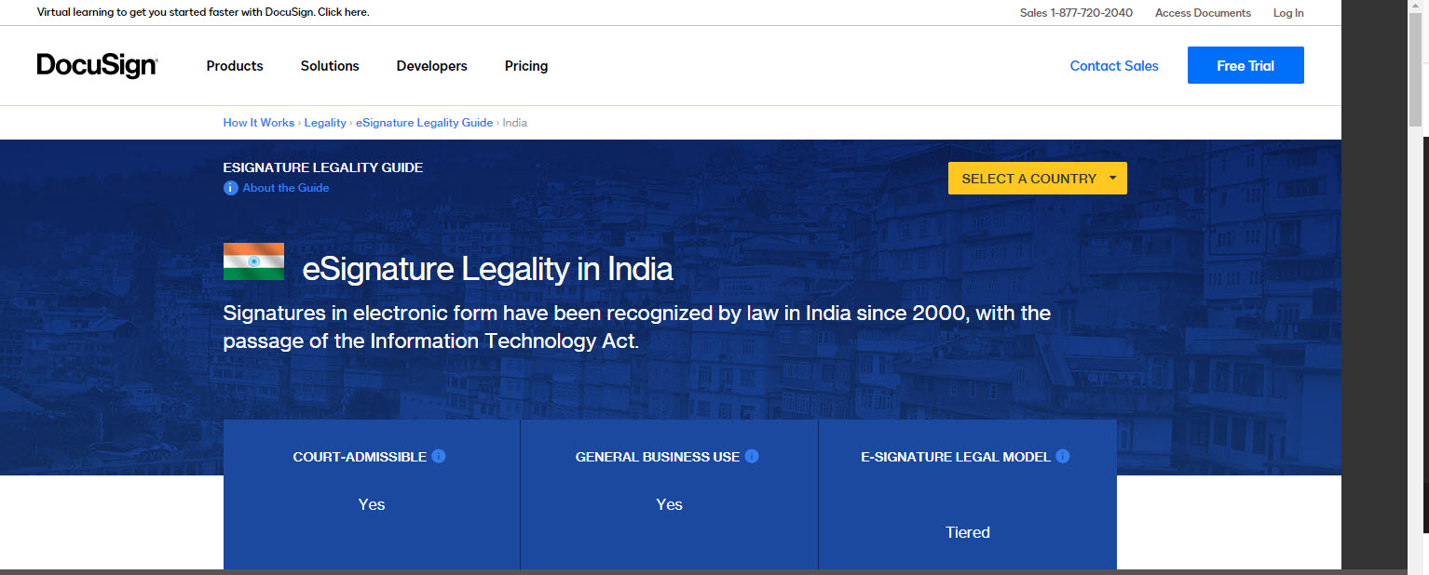Open the Legality breadcrumb link
1429x575 pixels.
(324, 122)
